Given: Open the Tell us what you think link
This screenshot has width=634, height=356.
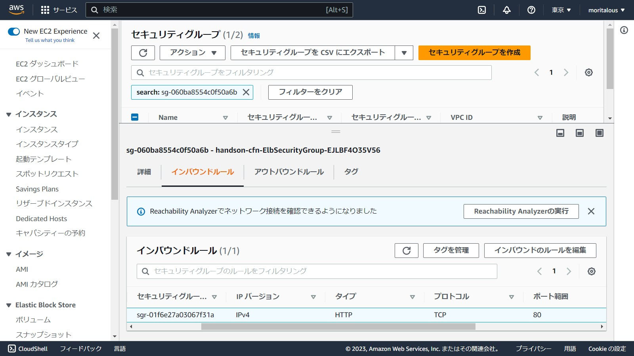Looking at the screenshot, I should click(x=50, y=40).
